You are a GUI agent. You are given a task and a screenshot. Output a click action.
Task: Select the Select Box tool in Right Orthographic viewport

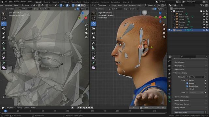(93, 14)
